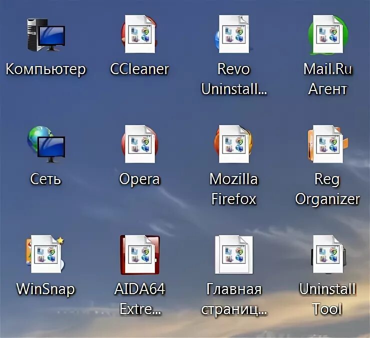Click the 'Сеть' text label
370x338 pixels.
pyautogui.click(x=45, y=179)
